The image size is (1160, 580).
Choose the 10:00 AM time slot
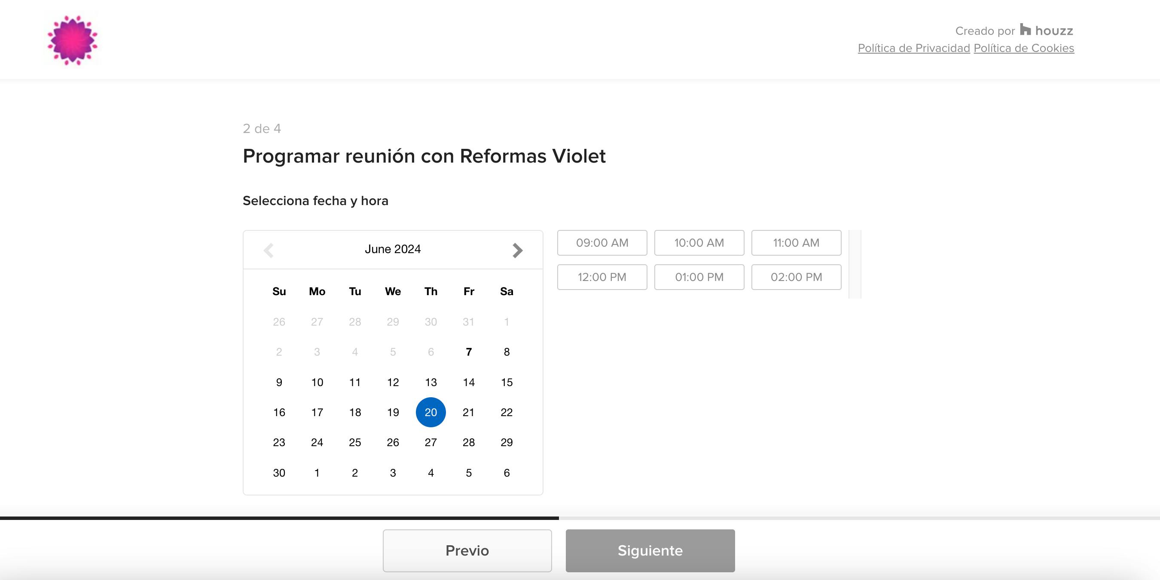tap(699, 243)
